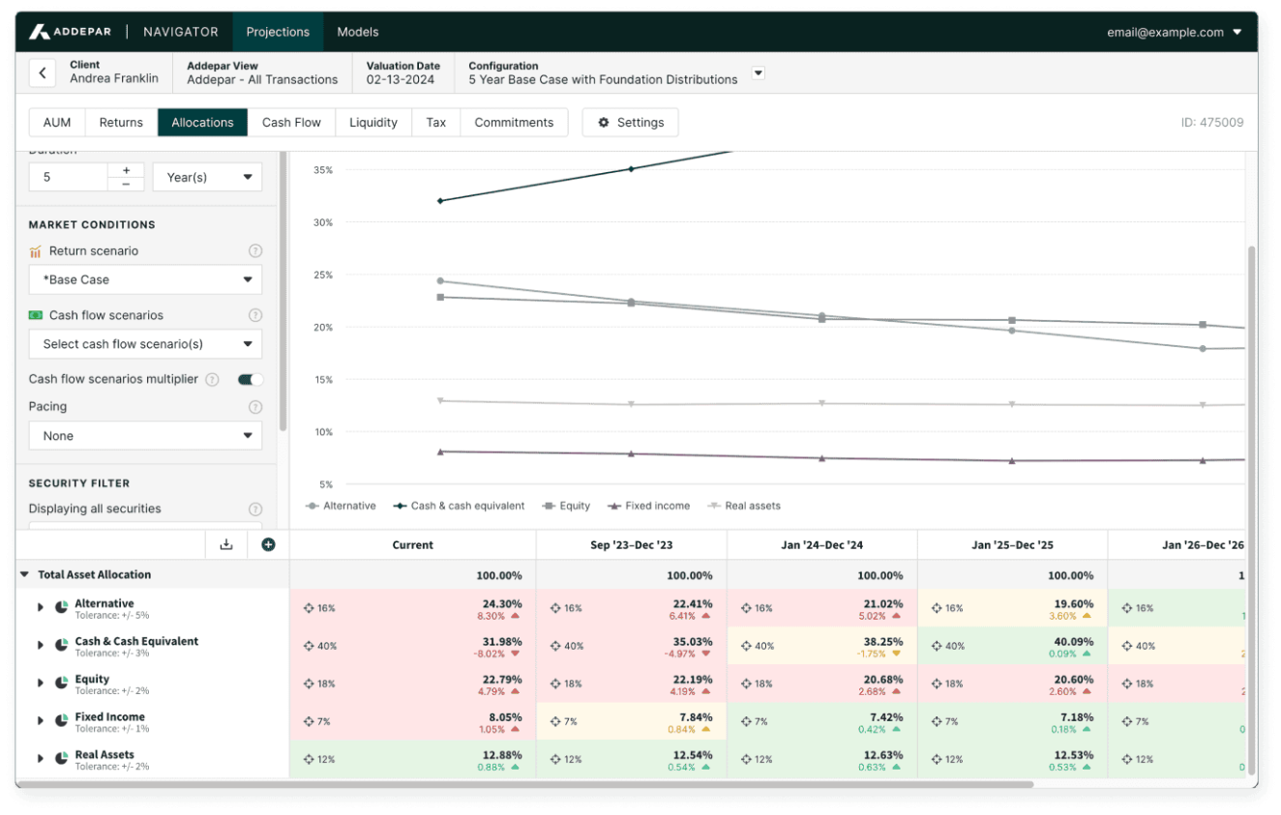Screen dimensions: 1281x815
Task: Open the Configuration dropdown arrow
Action: point(759,73)
